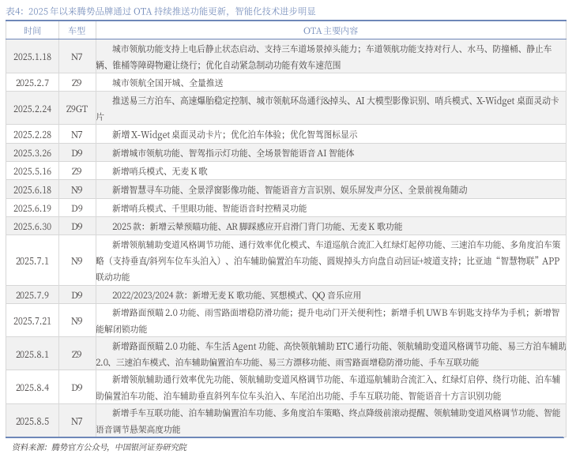Click 'Z9' in the 2025.8.1 row

(x=77, y=355)
